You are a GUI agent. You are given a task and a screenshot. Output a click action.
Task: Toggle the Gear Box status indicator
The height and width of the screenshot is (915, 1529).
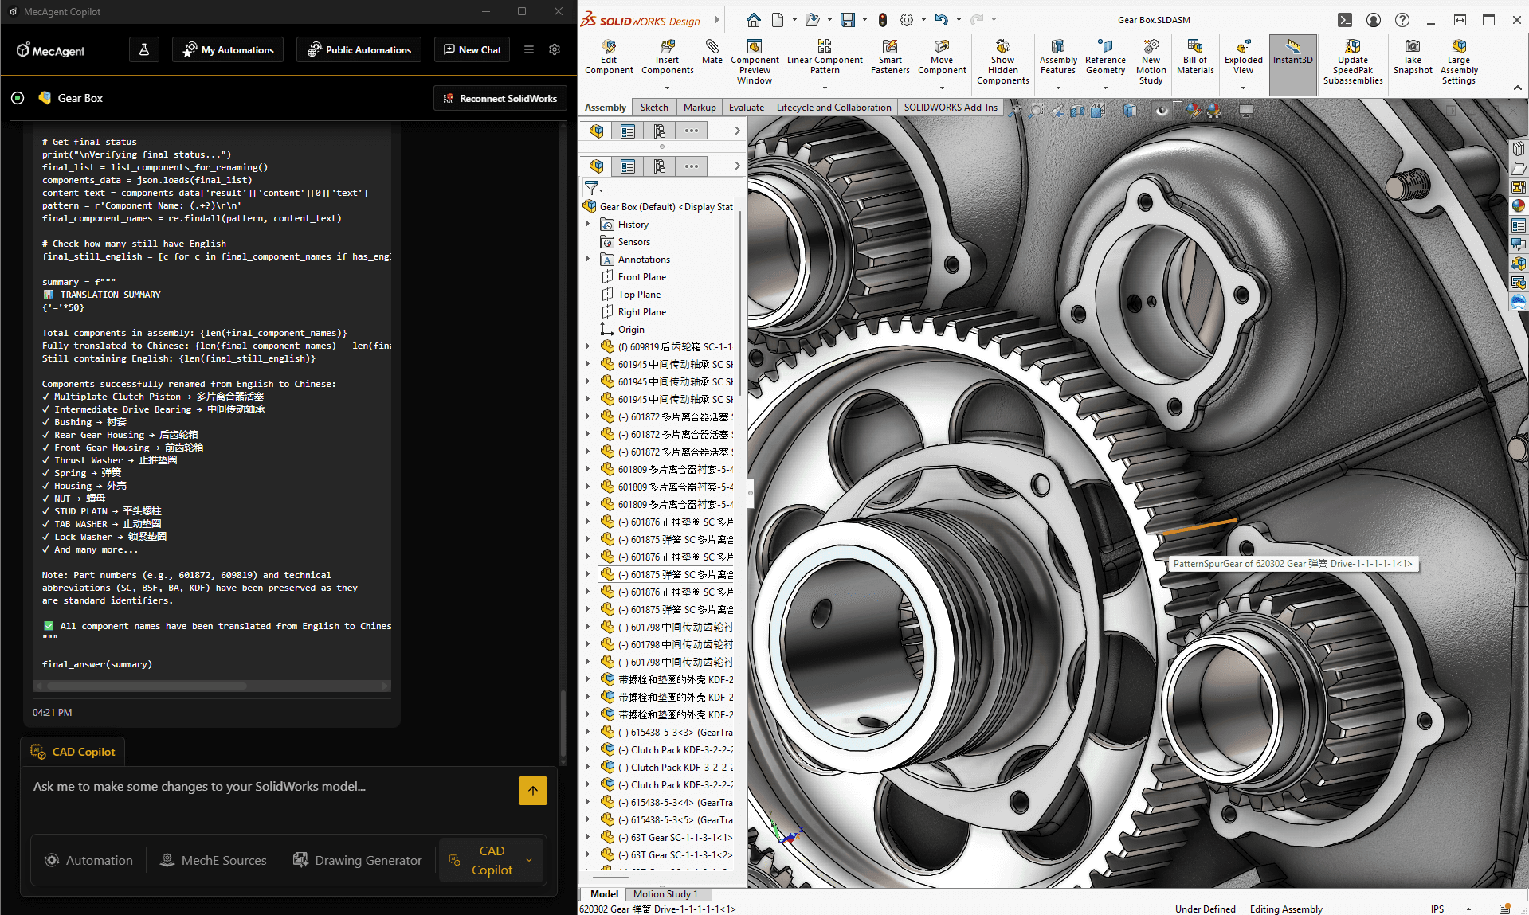(18, 98)
